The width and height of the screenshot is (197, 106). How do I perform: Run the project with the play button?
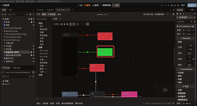162,5
